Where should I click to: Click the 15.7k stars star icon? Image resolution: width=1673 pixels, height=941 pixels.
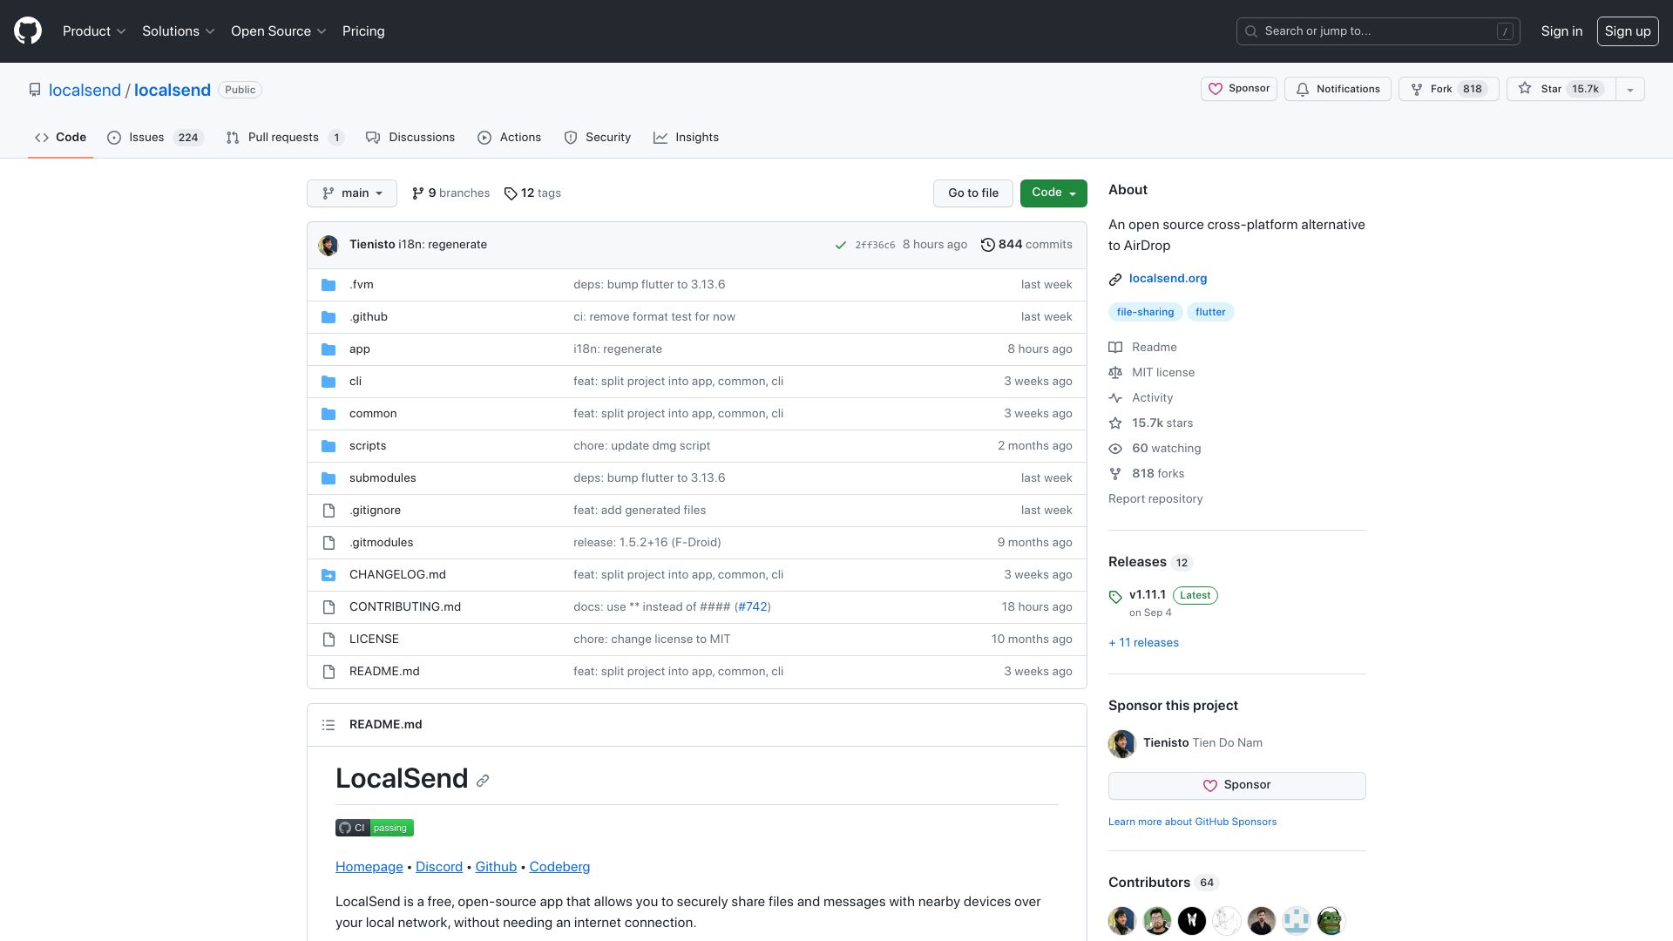(1115, 423)
